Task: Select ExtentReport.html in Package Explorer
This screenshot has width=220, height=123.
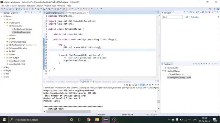Action: [17, 61]
